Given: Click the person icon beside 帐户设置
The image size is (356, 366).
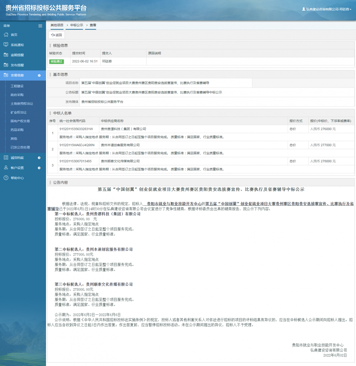Looking at the screenshot, I should pyautogui.click(x=6, y=168).
